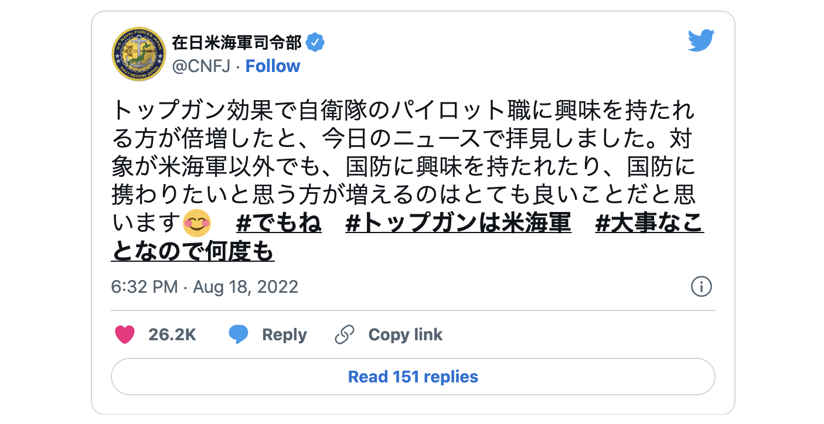
Task: Click the blue verified badge
Action: pos(316,43)
